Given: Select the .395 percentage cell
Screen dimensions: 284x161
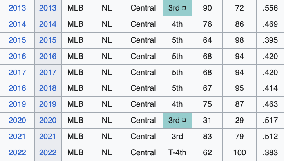Looking at the screenshot, I should (x=270, y=40).
